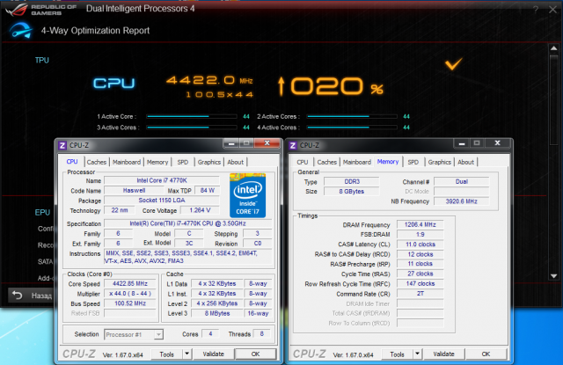Open SPD tab in left CPU-Z
563x365 pixels.
pyautogui.click(x=183, y=162)
